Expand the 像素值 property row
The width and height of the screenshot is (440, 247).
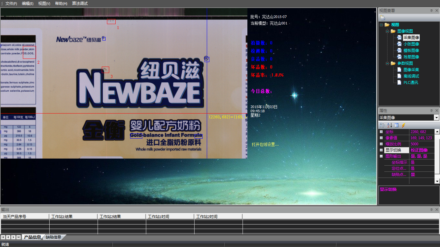point(381,138)
